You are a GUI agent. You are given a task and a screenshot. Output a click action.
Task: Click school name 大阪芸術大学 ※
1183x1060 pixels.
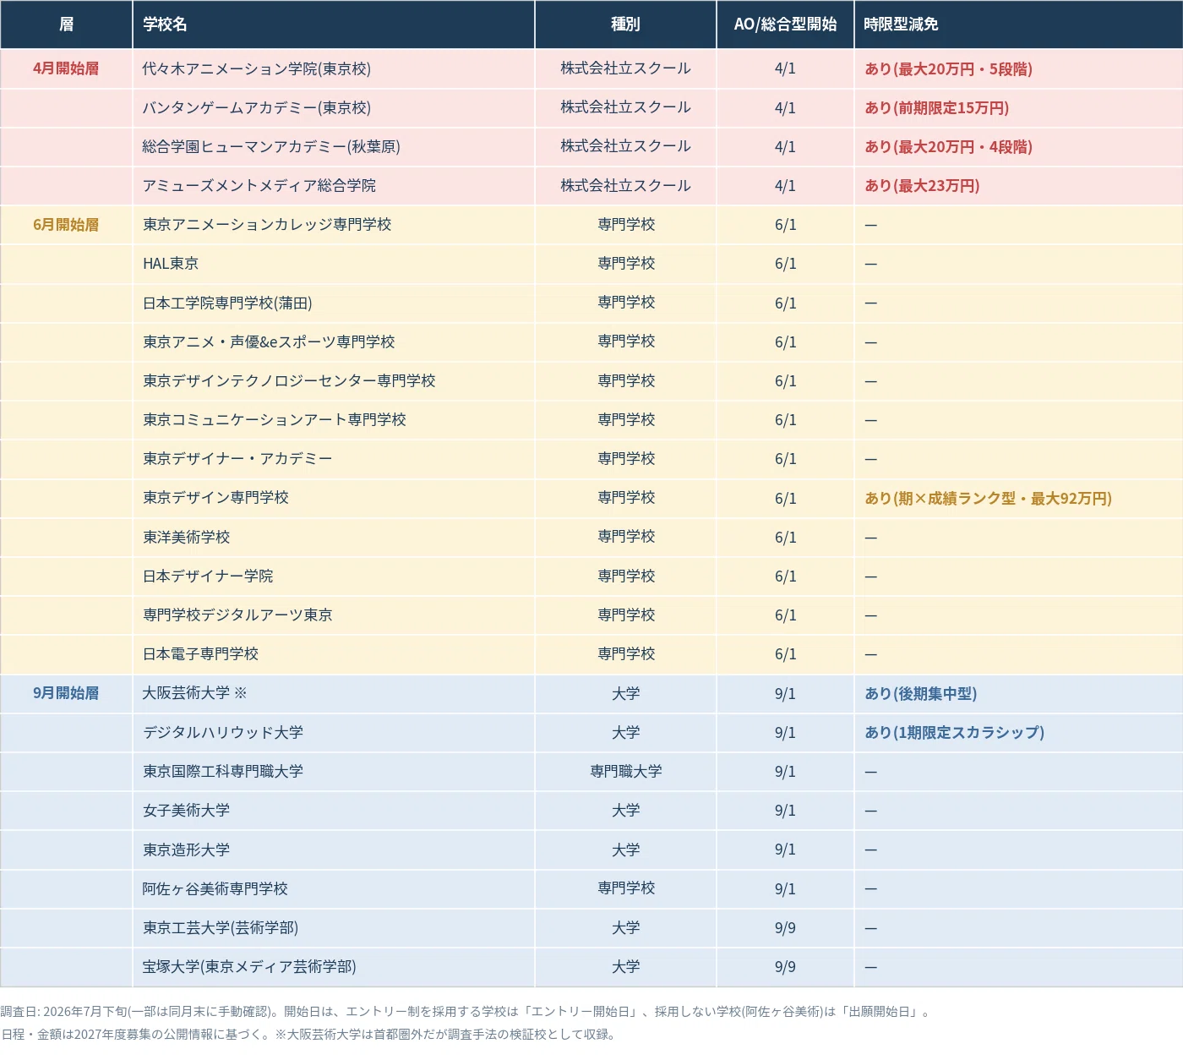coord(194,693)
